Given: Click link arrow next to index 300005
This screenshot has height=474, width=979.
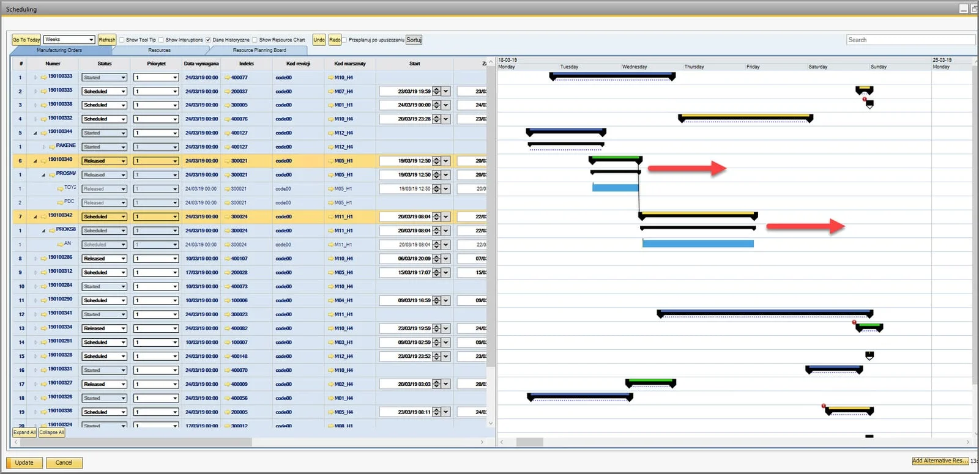Looking at the screenshot, I should click(228, 105).
